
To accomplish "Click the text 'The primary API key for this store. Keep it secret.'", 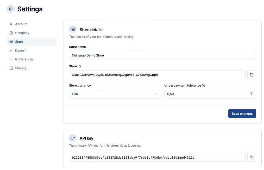I will [105, 146].
